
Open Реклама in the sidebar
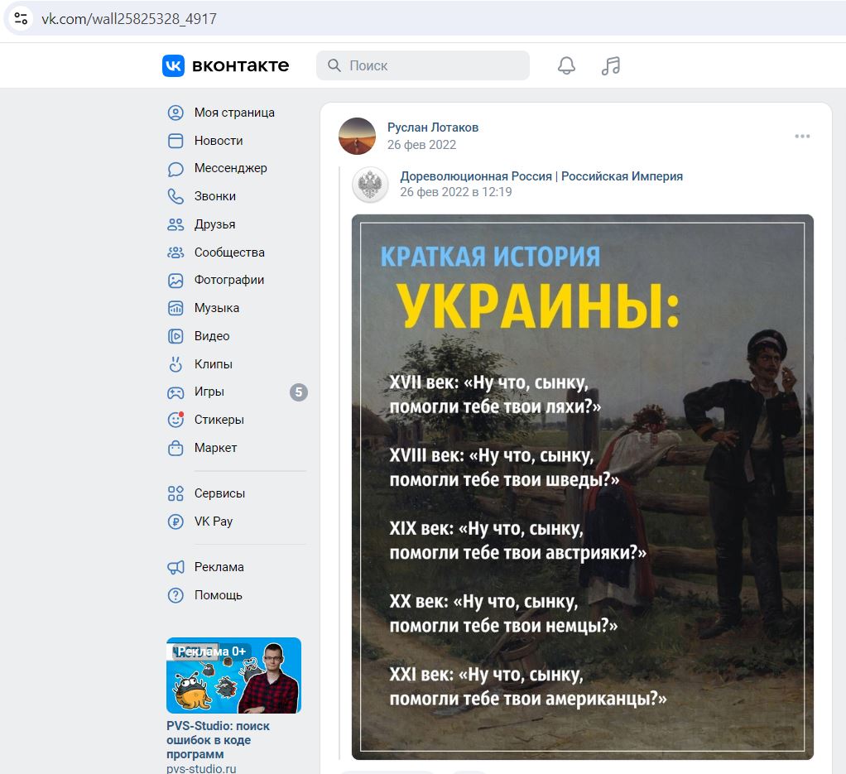coord(219,567)
